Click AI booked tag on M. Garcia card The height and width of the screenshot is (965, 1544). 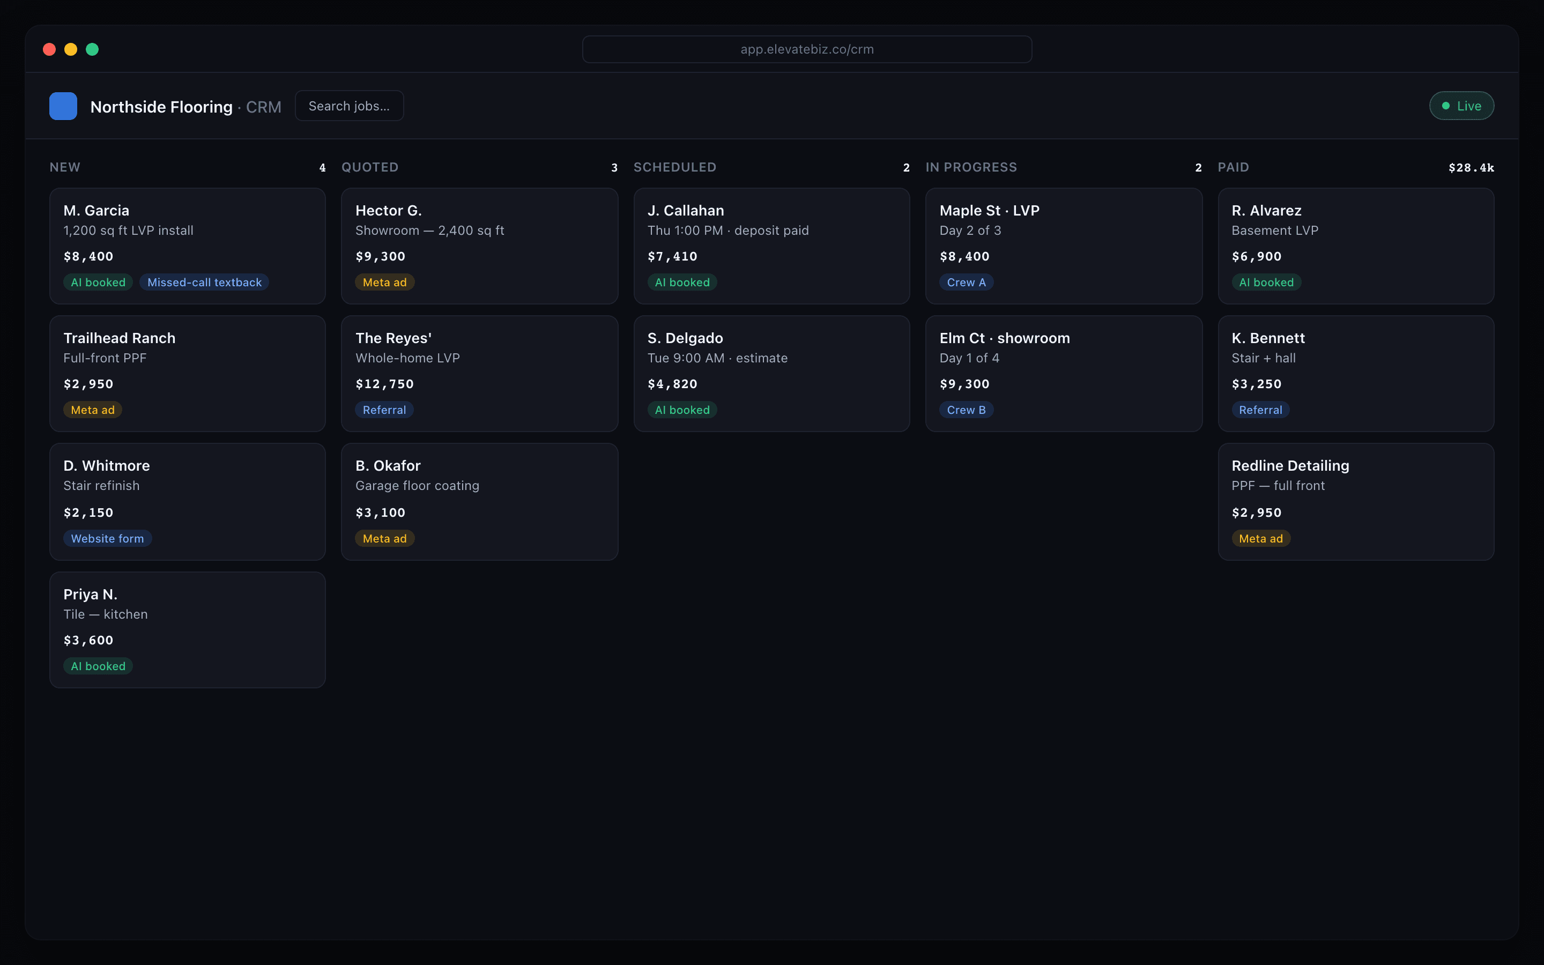pyautogui.click(x=98, y=282)
